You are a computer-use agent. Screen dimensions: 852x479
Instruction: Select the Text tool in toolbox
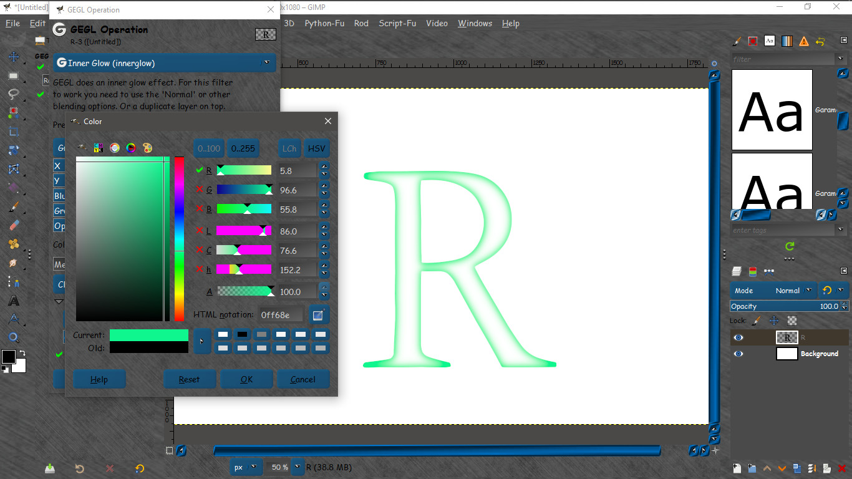tap(13, 301)
